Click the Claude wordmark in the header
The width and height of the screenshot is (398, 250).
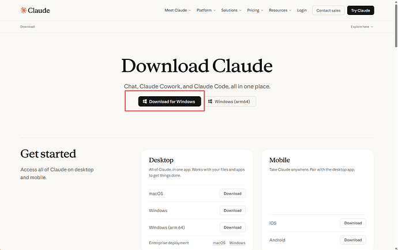[x=39, y=10]
